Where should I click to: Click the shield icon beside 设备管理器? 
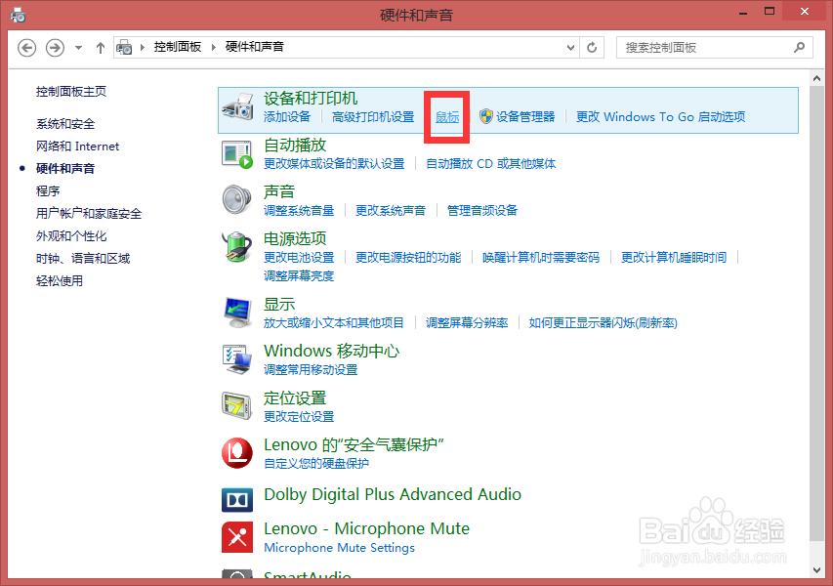[485, 116]
